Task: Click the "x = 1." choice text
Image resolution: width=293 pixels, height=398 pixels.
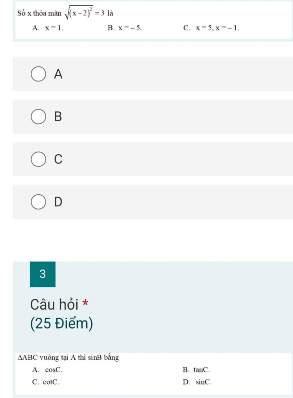Action: click(54, 28)
